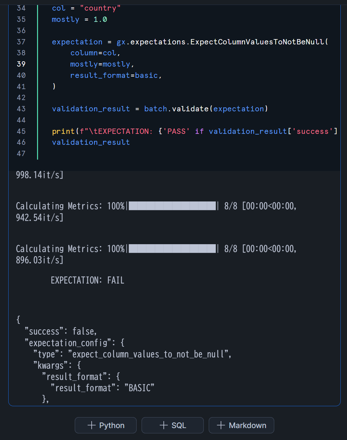Click the print keyword on line 45
Viewport: 347px width, 440px height.
coord(63,131)
